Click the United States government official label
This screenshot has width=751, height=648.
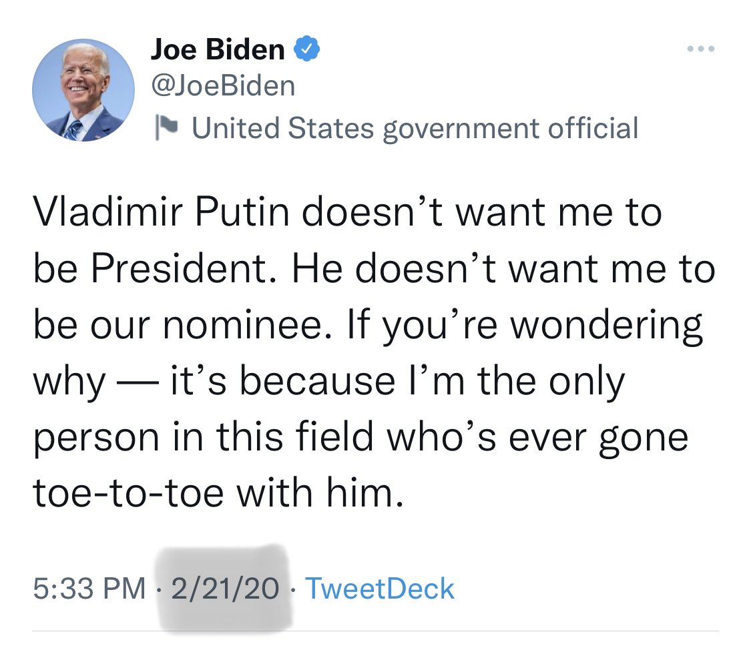click(415, 128)
